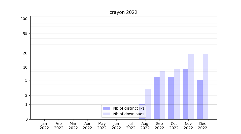This screenshot has width=241, height=134.
Task: Click the dark blue 'Nb of distinct IPs' legend swatch
Action: point(106,108)
